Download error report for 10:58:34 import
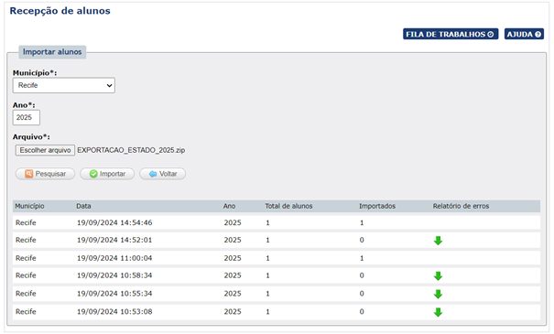The image size is (554, 334). pos(438,275)
